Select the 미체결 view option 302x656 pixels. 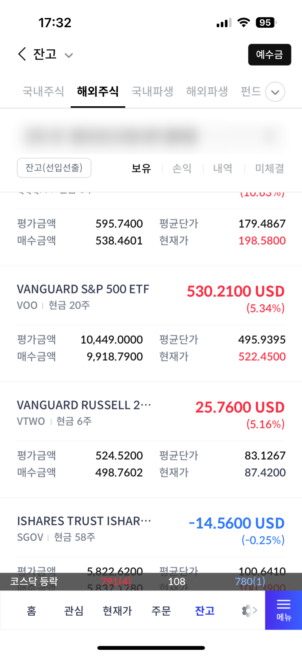(269, 168)
